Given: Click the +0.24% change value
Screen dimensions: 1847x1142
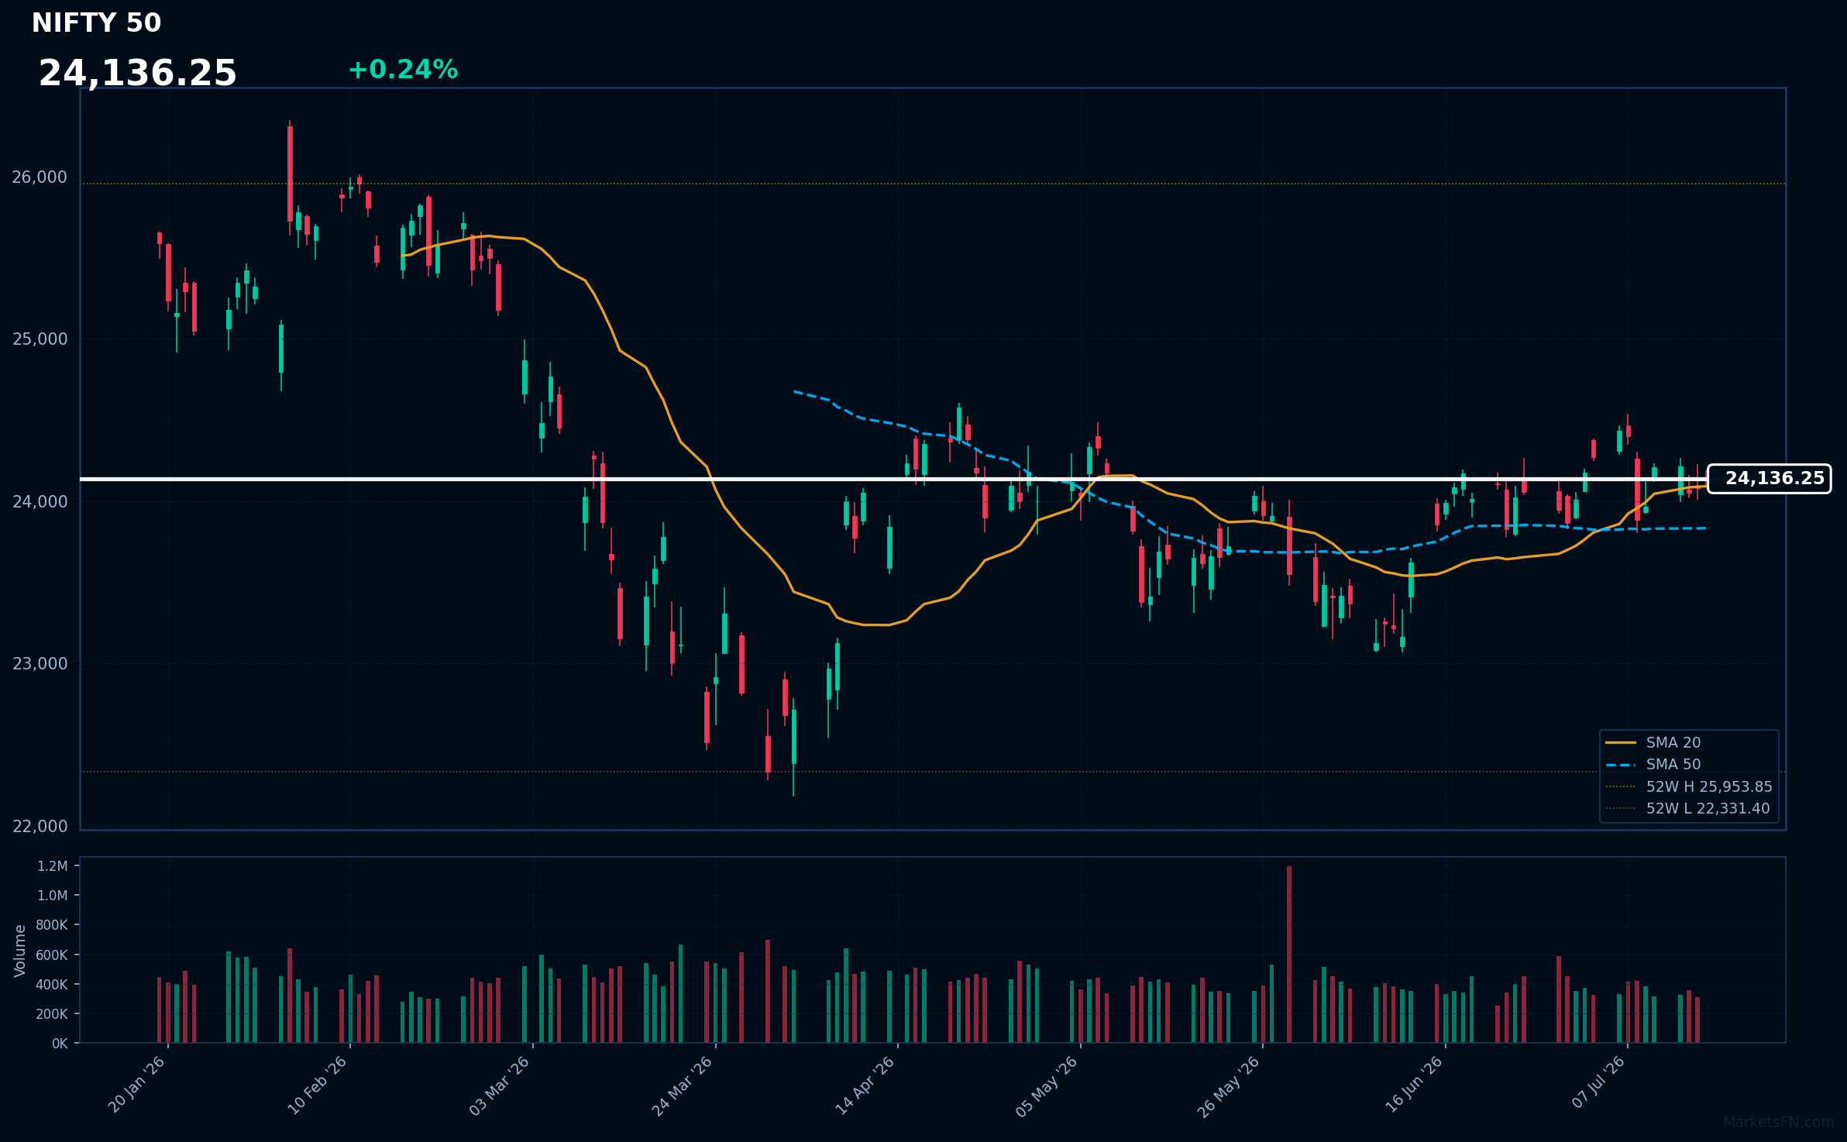Looking at the screenshot, I should click(x=403, y=70).
